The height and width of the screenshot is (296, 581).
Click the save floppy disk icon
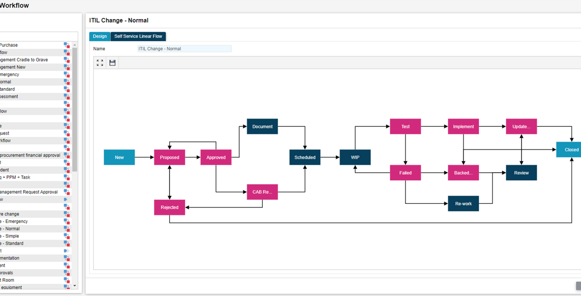(x=112, y=63)
